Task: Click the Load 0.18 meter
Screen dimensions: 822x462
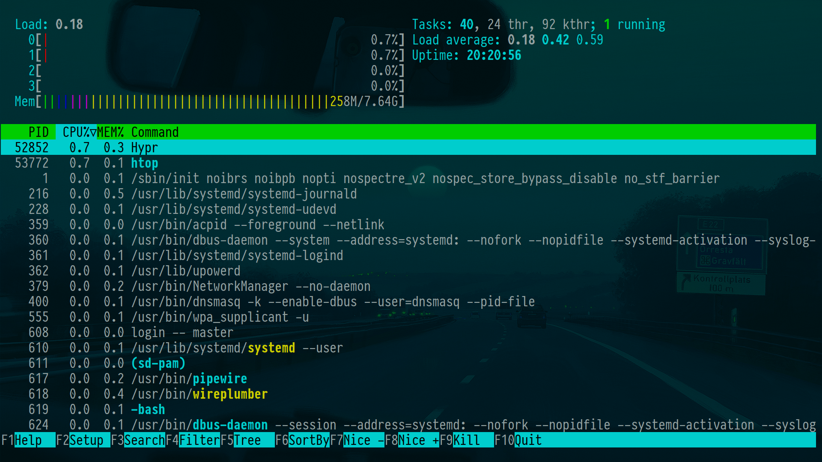Action: (x=49, y=24)
